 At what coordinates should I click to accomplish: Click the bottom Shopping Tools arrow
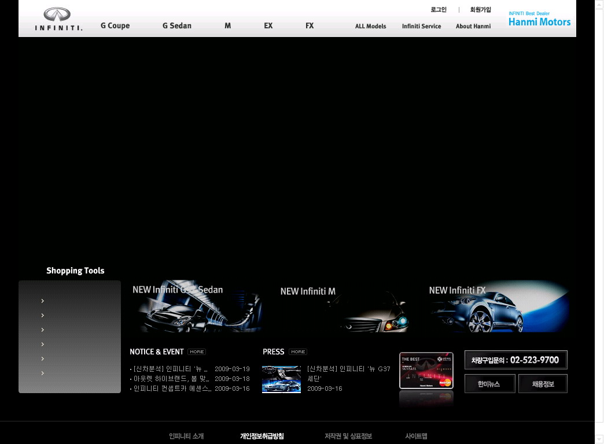tap(42, 373)
